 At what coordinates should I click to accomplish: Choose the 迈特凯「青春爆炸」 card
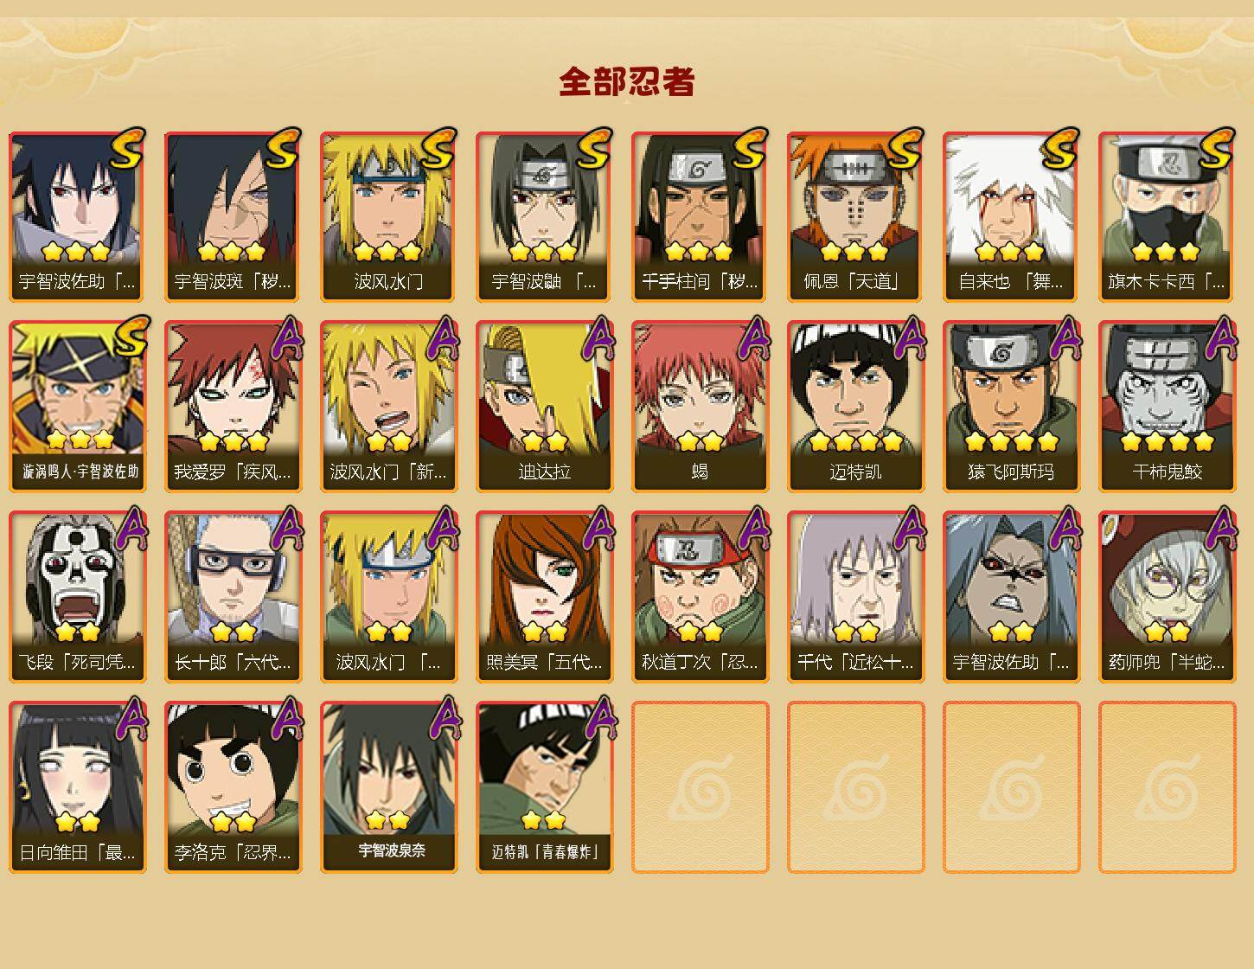click(x=544, y=787)
